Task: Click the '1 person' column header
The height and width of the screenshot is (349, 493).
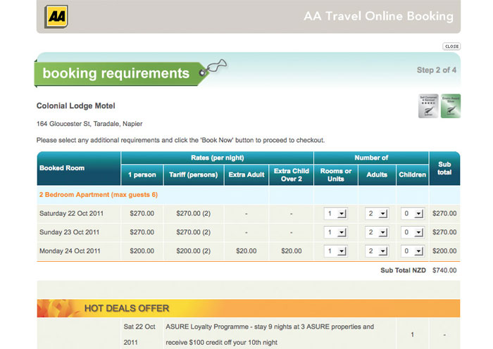Action: pyautogui.click(x=142, y=175)
